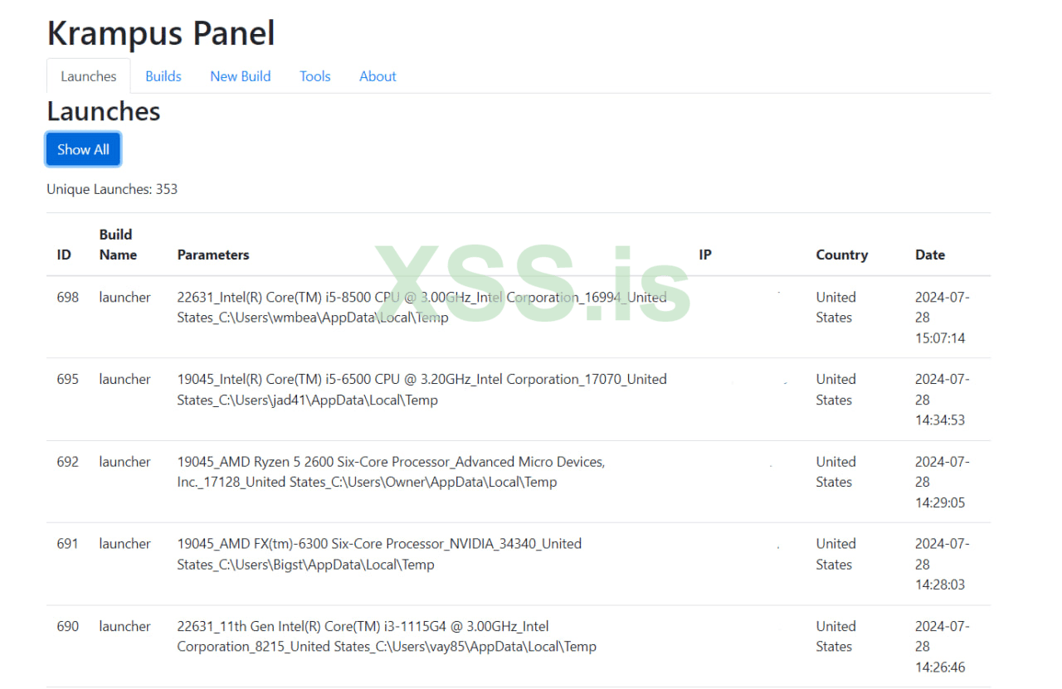Image resolution: width=1062 pixels, height=689 pixels.
Task: Switch to the Builds tab
Action: 163,76
